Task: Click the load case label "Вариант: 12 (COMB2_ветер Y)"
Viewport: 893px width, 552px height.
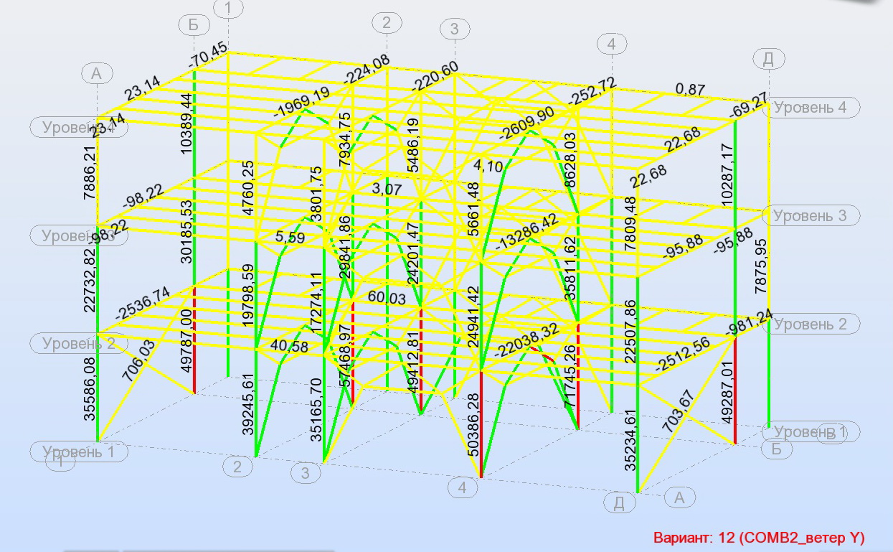Action: (x=759, y=538)
